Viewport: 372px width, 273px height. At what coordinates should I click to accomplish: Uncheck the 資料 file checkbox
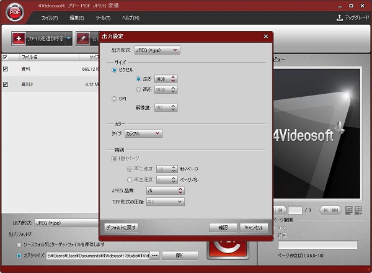[6, 69]
